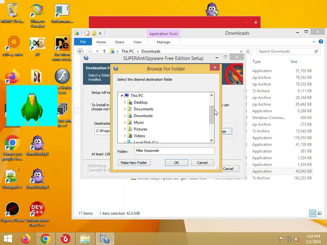Image resolution: width=327 pixels, height=245 pixels.
Task: Expand the Videos tree node
Action: [125, 136]
